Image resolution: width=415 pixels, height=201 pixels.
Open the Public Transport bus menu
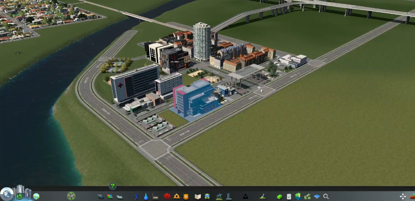pyautogui.click(x=207, y=197)
